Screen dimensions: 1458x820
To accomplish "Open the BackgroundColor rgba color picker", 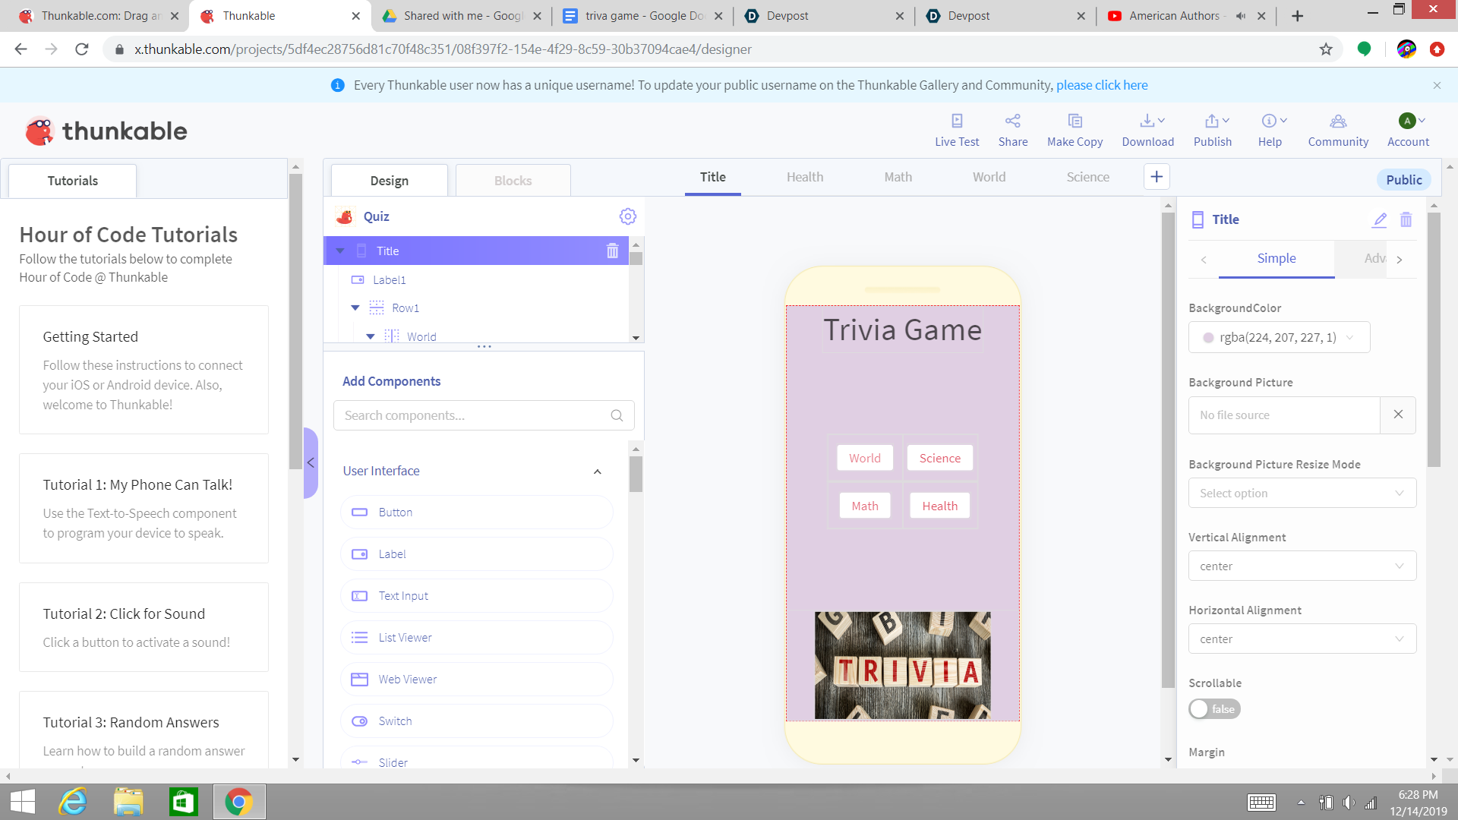I will tap(1279, 338).
